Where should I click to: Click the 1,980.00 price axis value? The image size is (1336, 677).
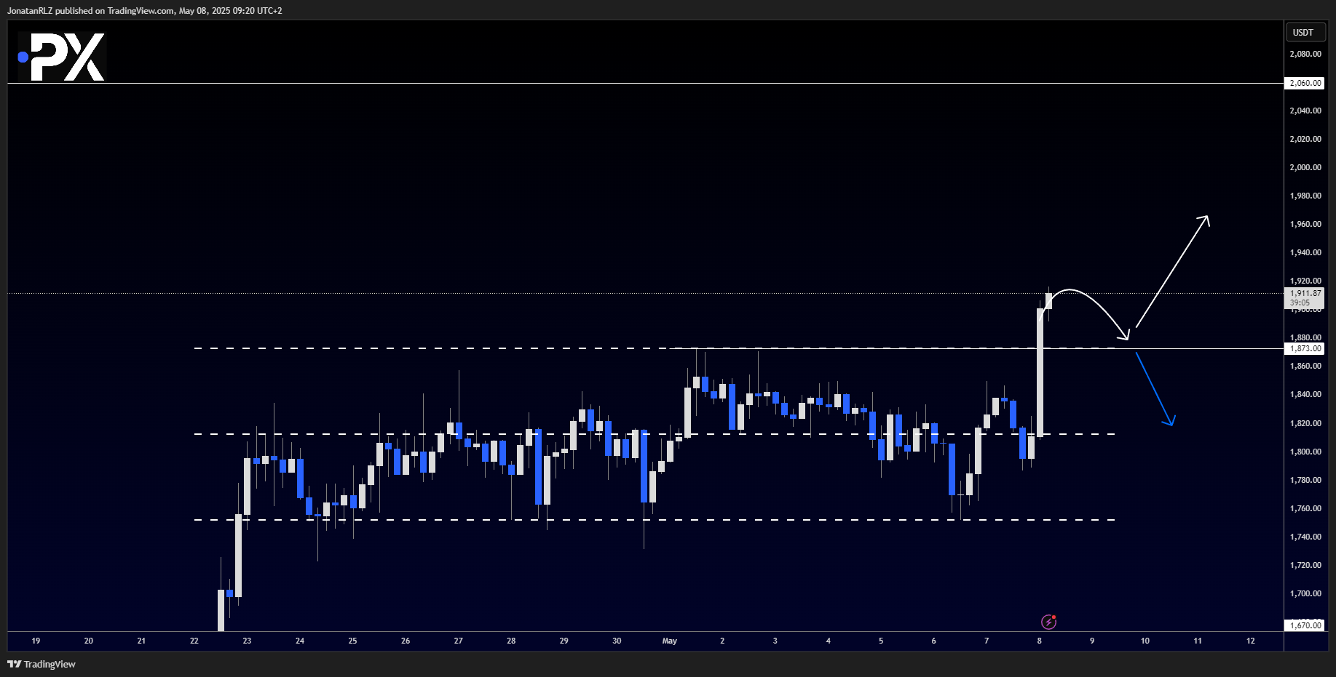(x=1305, y=196)
